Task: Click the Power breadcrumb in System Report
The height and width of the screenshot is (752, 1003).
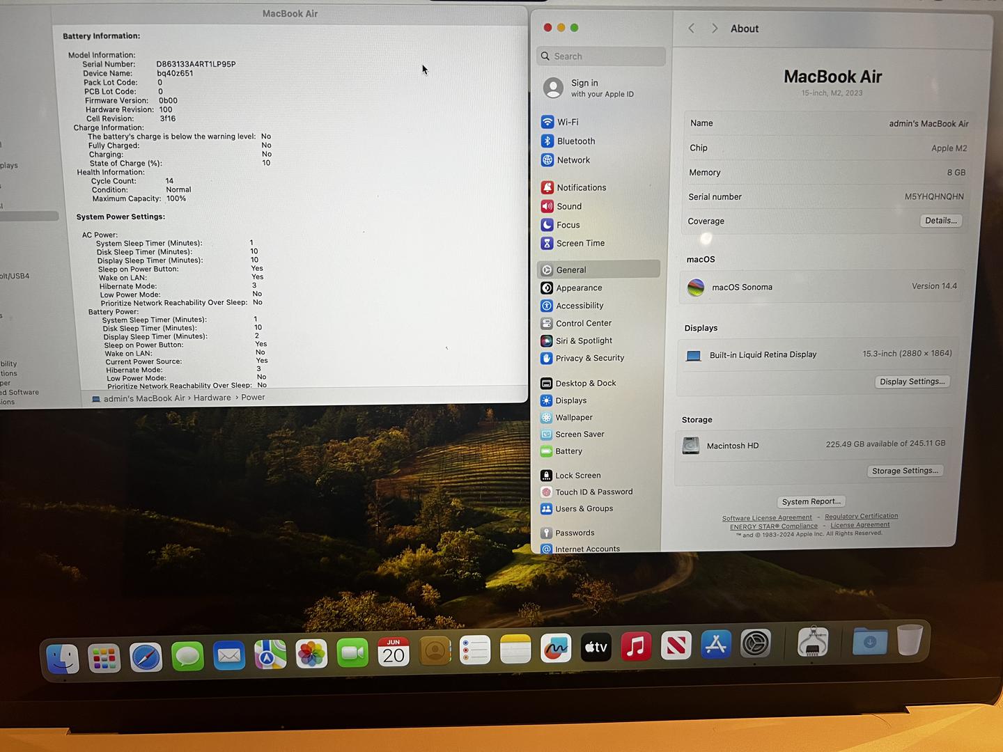Action: (253, 398)
